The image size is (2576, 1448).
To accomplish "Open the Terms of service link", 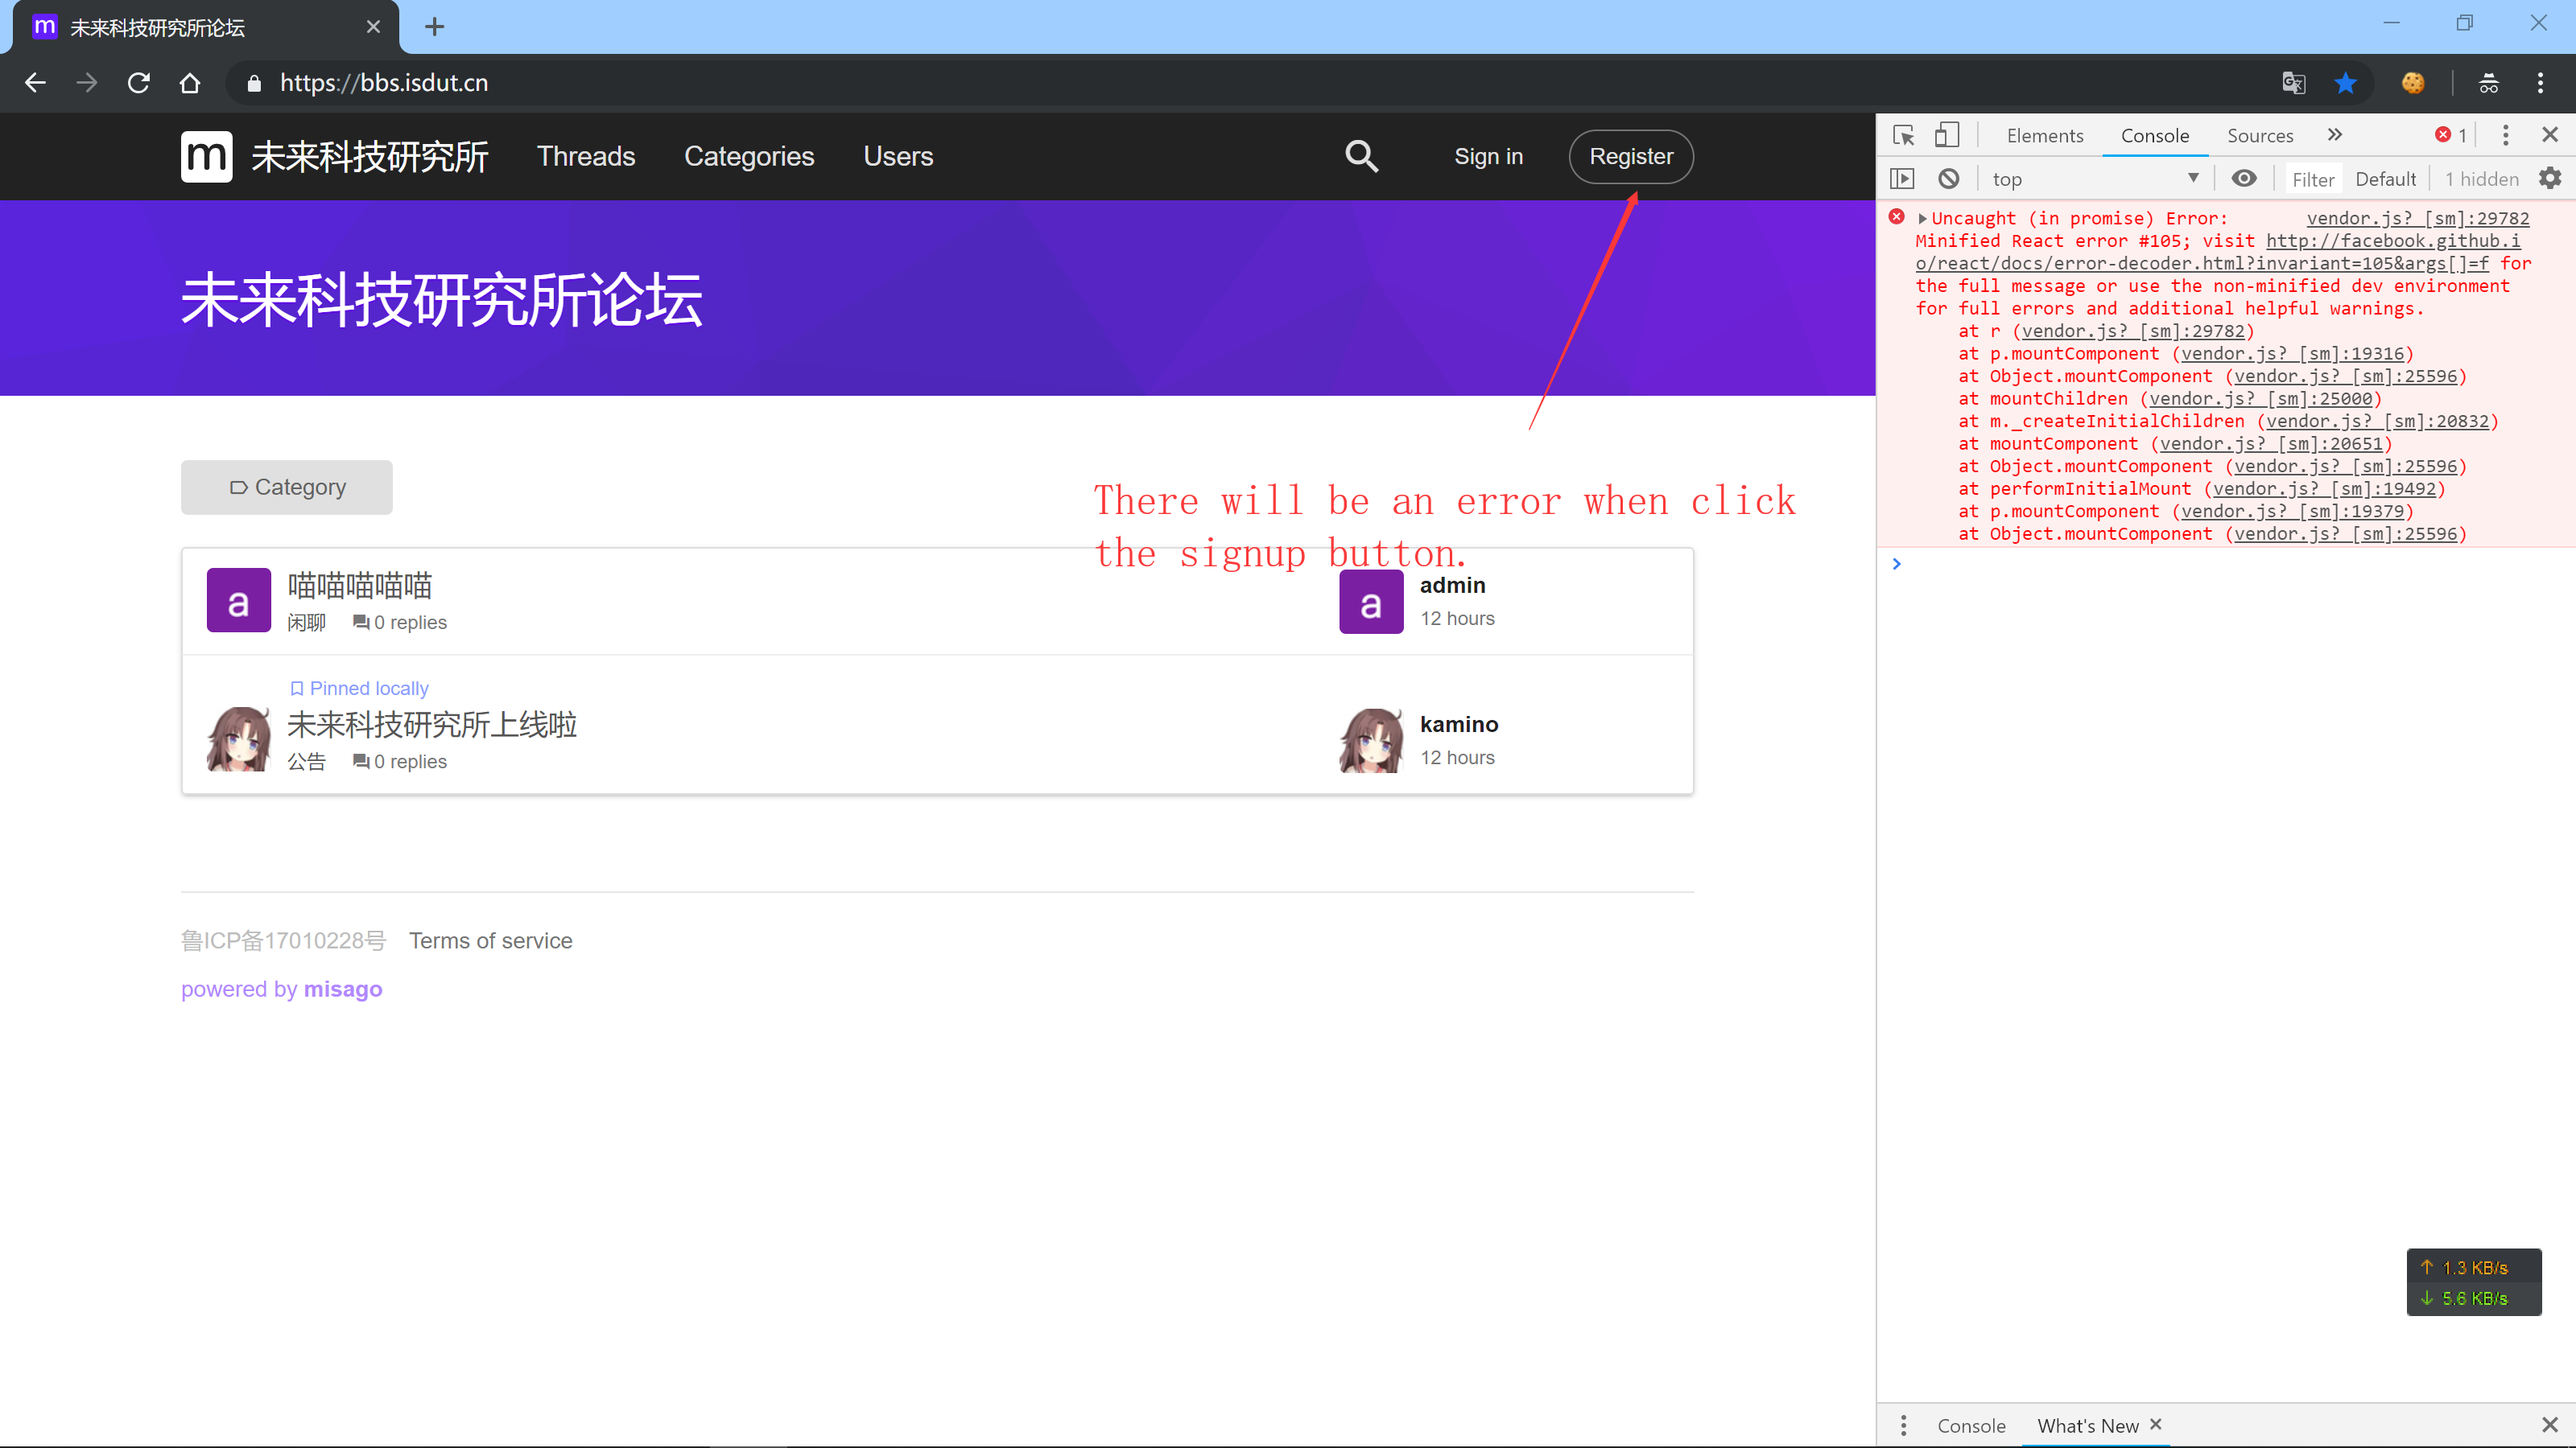I will [x=490, y=940].
